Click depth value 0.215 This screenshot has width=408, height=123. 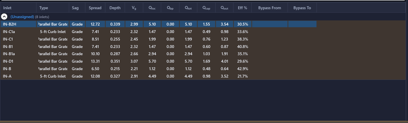(x=115, y=69)
